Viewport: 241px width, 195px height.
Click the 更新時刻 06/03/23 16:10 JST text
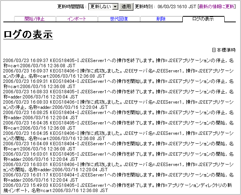pos(165,7)
